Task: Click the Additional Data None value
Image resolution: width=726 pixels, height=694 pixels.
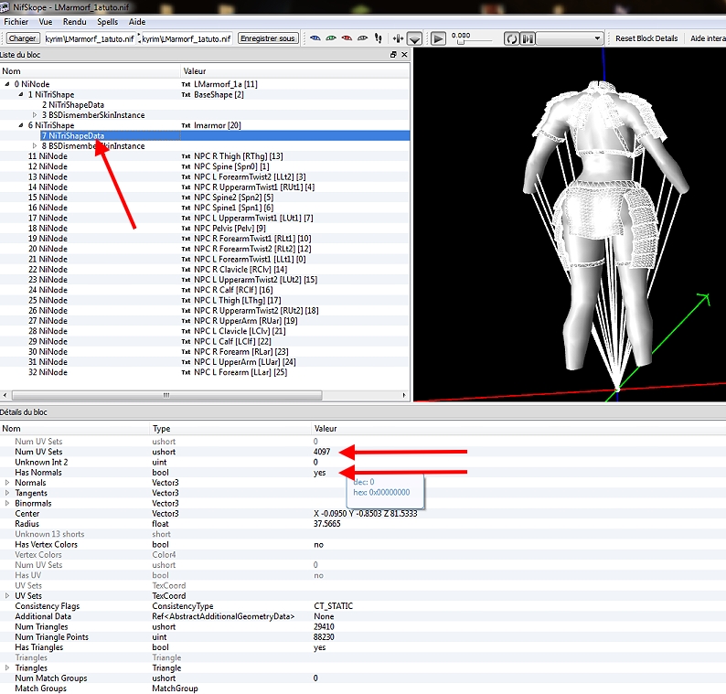Action: [324, 616]
